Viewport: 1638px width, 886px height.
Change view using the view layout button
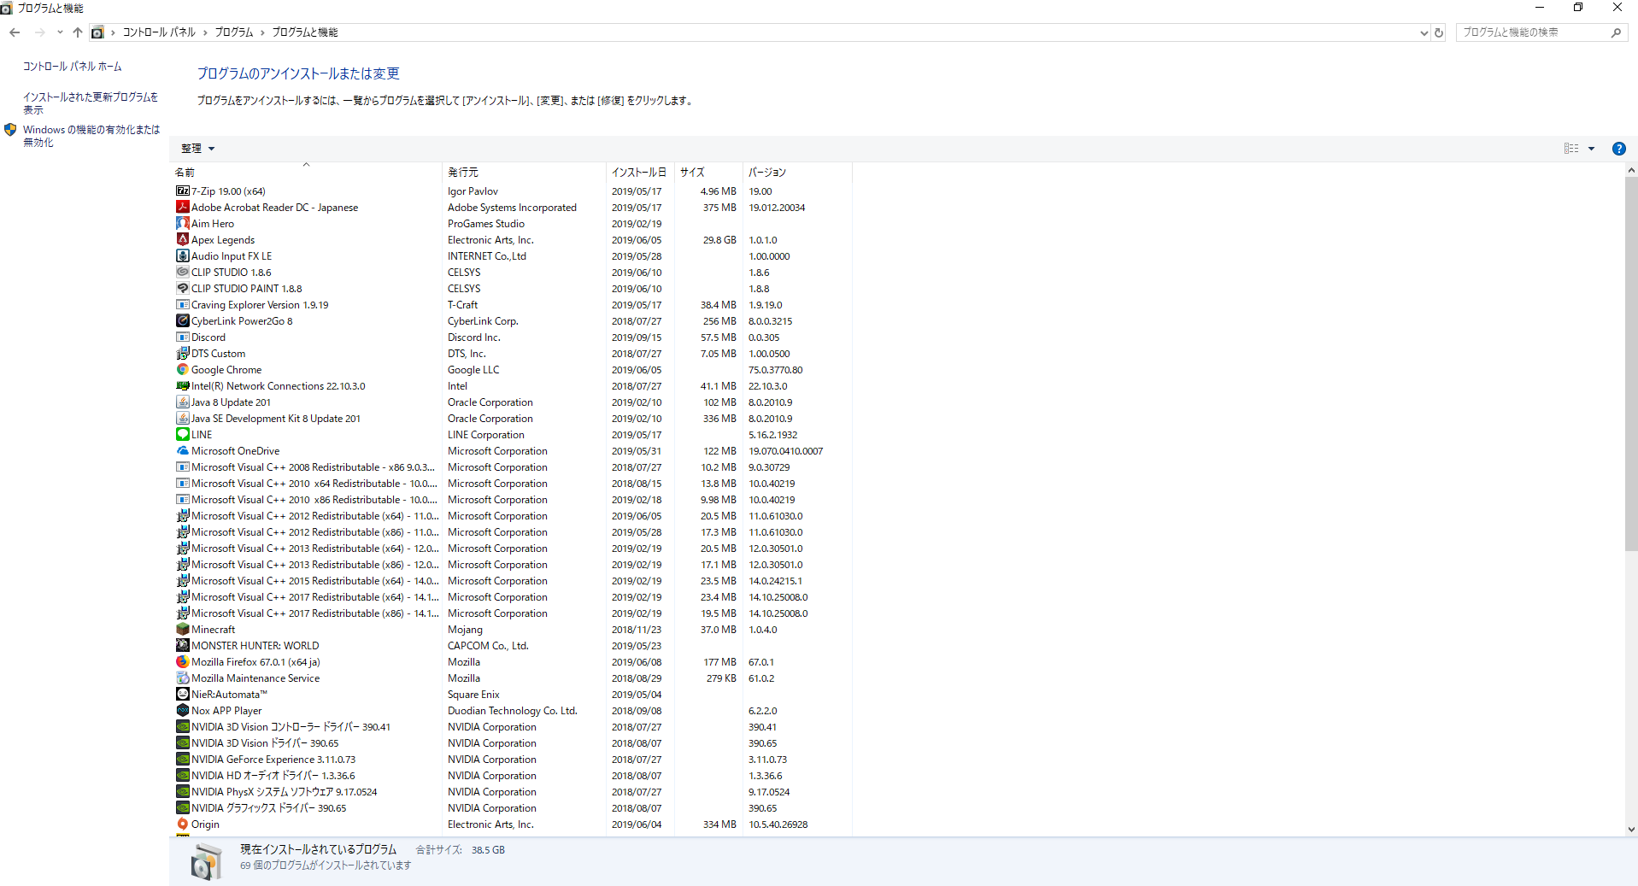[x=1571, y=149]
